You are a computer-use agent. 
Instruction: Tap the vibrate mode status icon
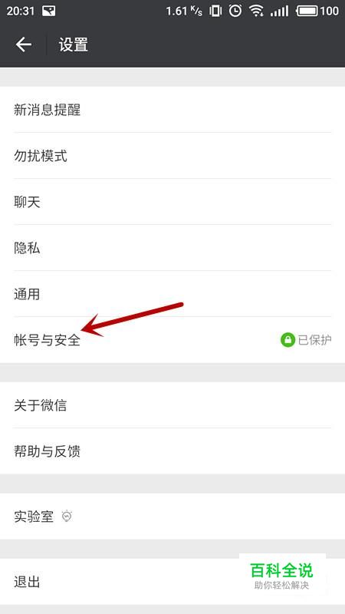215,11
